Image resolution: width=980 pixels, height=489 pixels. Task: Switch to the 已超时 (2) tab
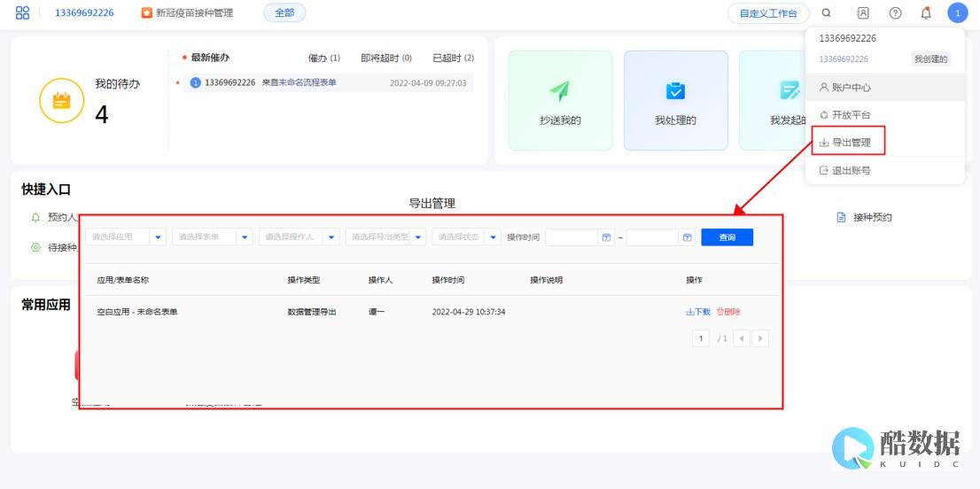click(x=453, y=58)
